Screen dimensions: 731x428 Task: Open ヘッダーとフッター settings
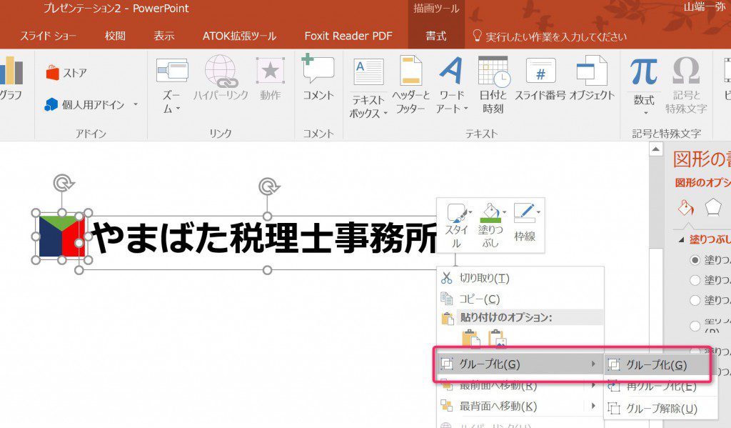(410, 84)
